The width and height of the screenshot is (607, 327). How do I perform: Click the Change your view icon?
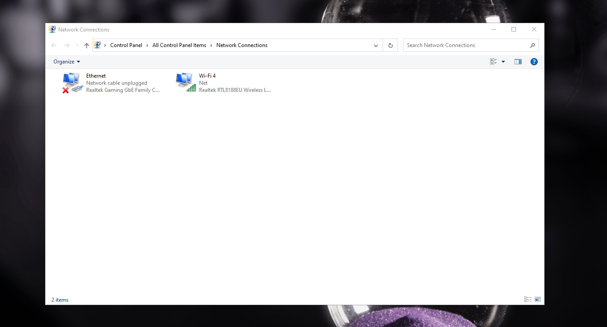493,62
